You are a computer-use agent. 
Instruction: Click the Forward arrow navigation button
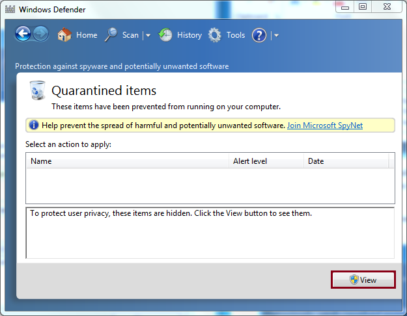tap(41, 34)
